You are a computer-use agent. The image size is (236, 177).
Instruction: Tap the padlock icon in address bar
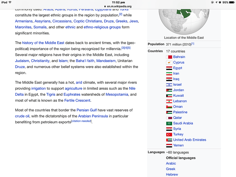click(105, 6)
